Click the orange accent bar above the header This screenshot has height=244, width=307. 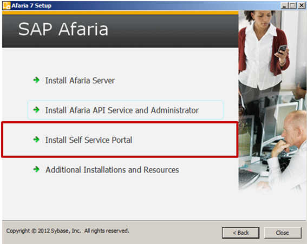120,13
